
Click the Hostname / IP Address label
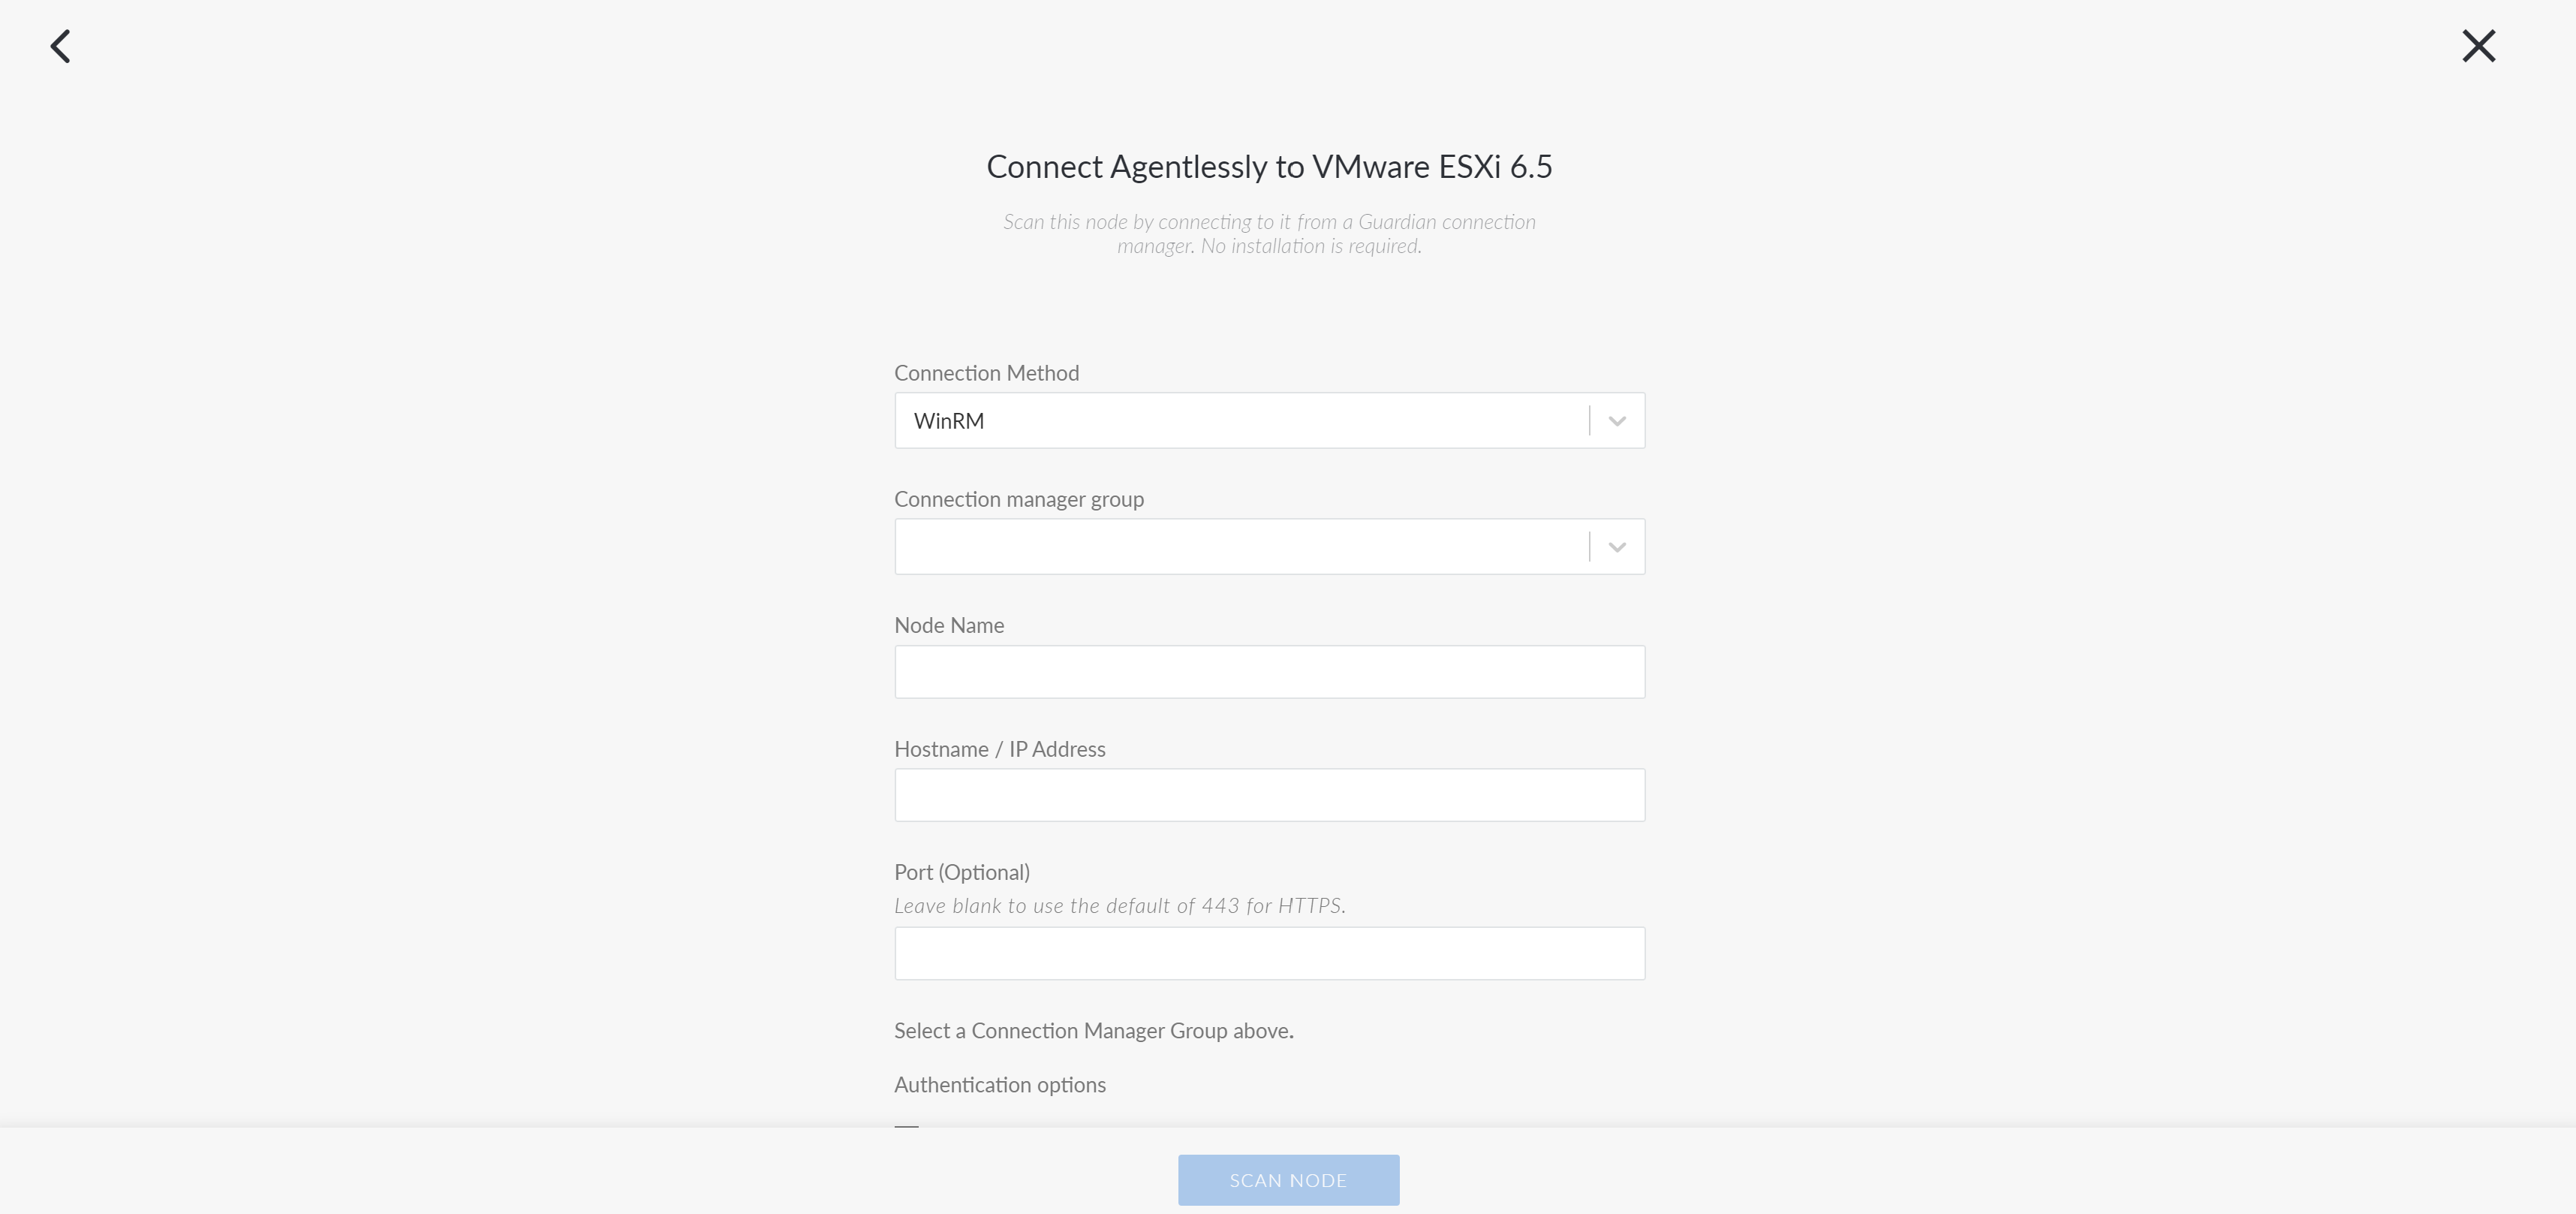(1000, 749)
